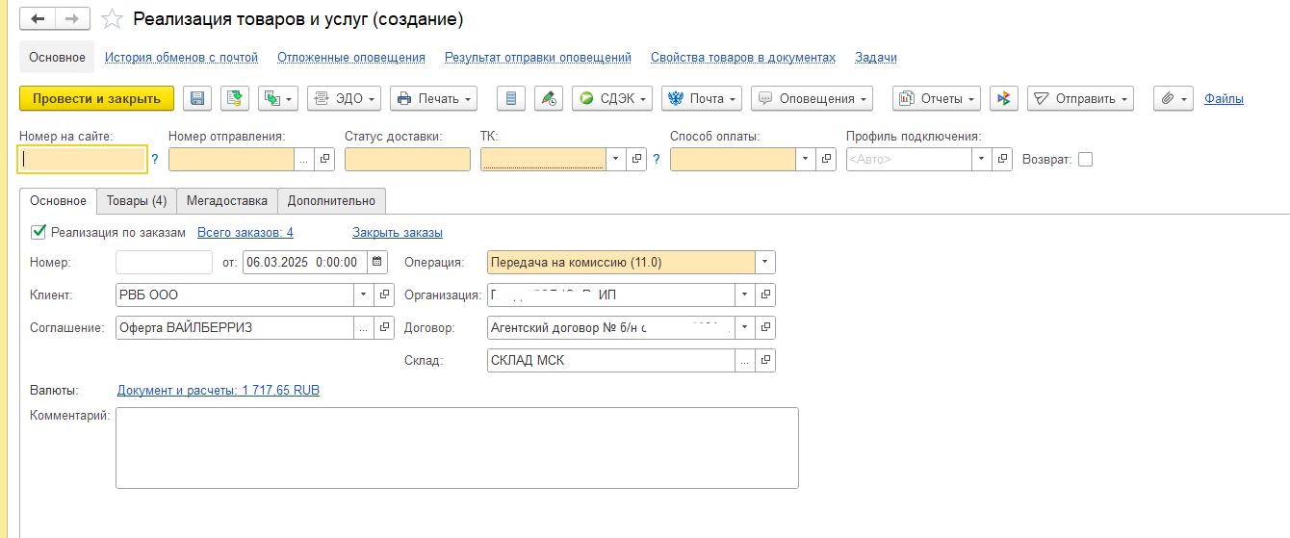The width and height of the screenshot is (1290, 538).
Task: Click the back navigation arrow
Action: [39, 18]
